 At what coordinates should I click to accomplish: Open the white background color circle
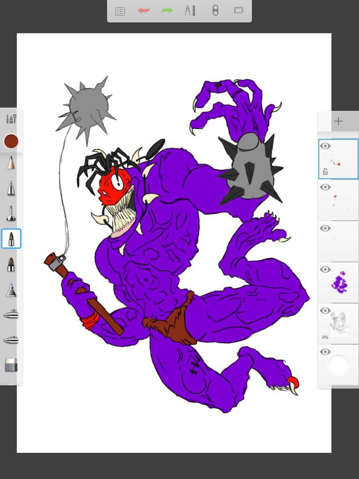point(338,365)
